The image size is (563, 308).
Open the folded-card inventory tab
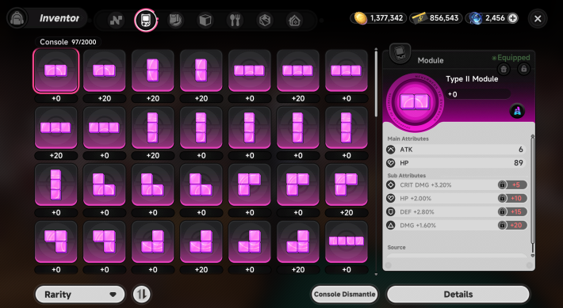coord(265,20)
